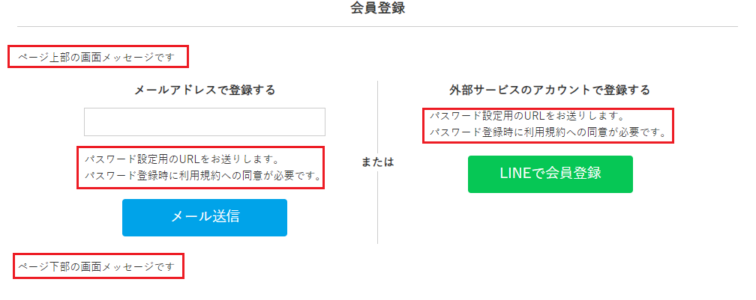Click the word LINE on the green button

(x=514, y=174)
